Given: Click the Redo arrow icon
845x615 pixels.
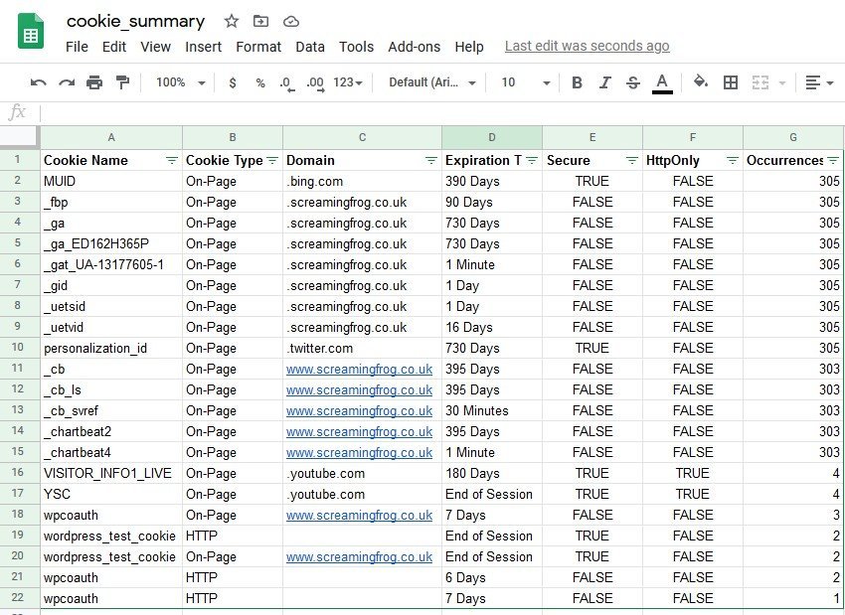Looking at the screenshot, I should [67, 82].
